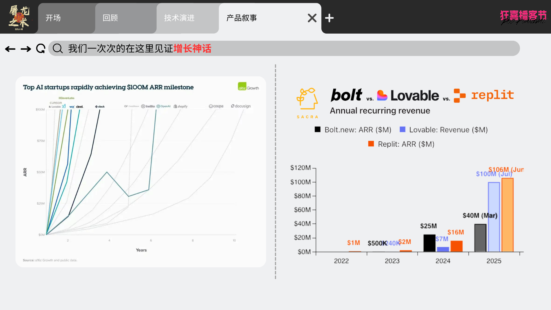Screen dimensions: 551x310
Task: Close the 产品叙事 tab with X
Action: [x=312, y=18]
